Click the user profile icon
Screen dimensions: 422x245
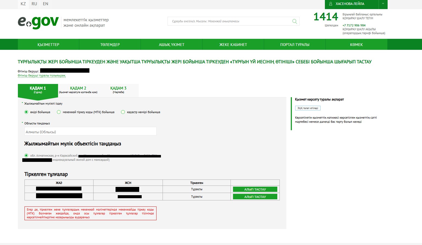click(331, 4)
